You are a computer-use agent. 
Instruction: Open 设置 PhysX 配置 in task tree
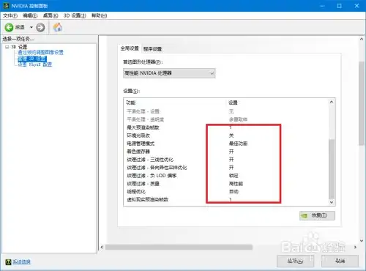tap(35, 64)
